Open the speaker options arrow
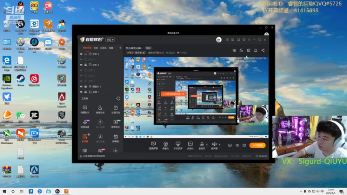 219,145
